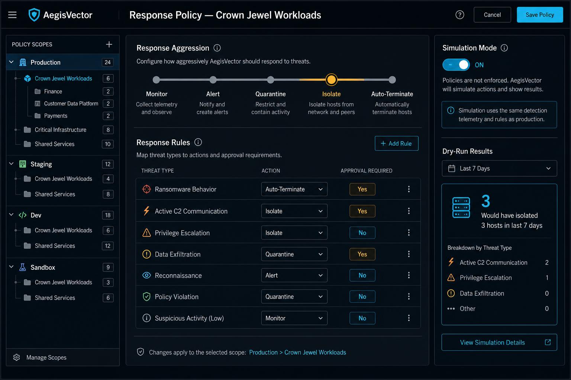Open row menu for Reconnaissance
The image size is (571, 380).
(409, 275)
